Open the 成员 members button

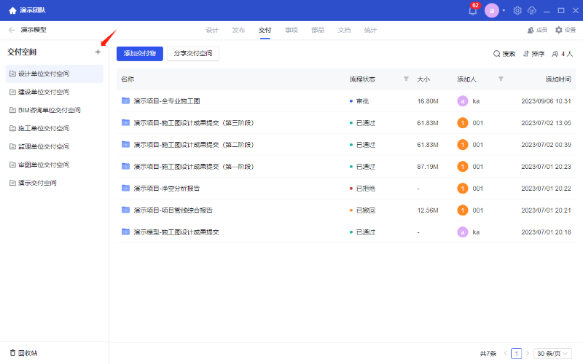click(x=537, y=30)
